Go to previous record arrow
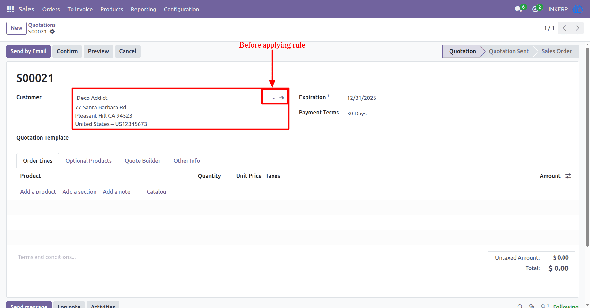The width and height of the screenshot is (590, 308). point(564,28)
